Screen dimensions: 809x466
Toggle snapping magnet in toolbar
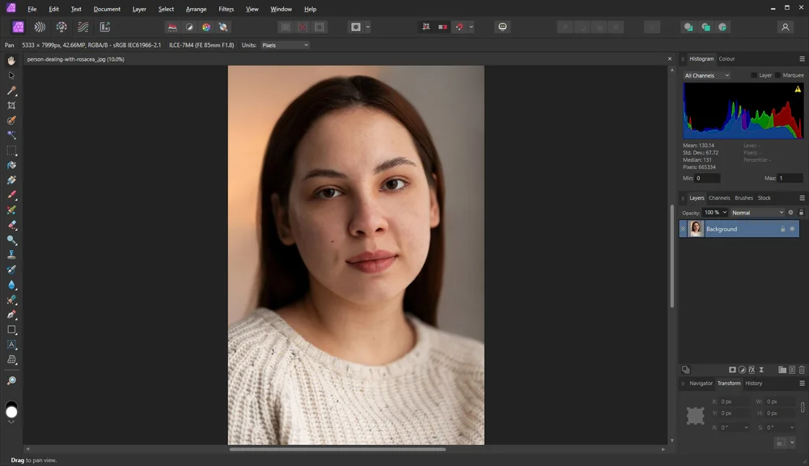(x=460, y=27)
